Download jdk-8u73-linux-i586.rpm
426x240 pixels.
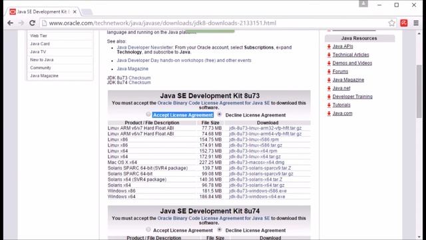pyautogui.click(x=254, y=139)
